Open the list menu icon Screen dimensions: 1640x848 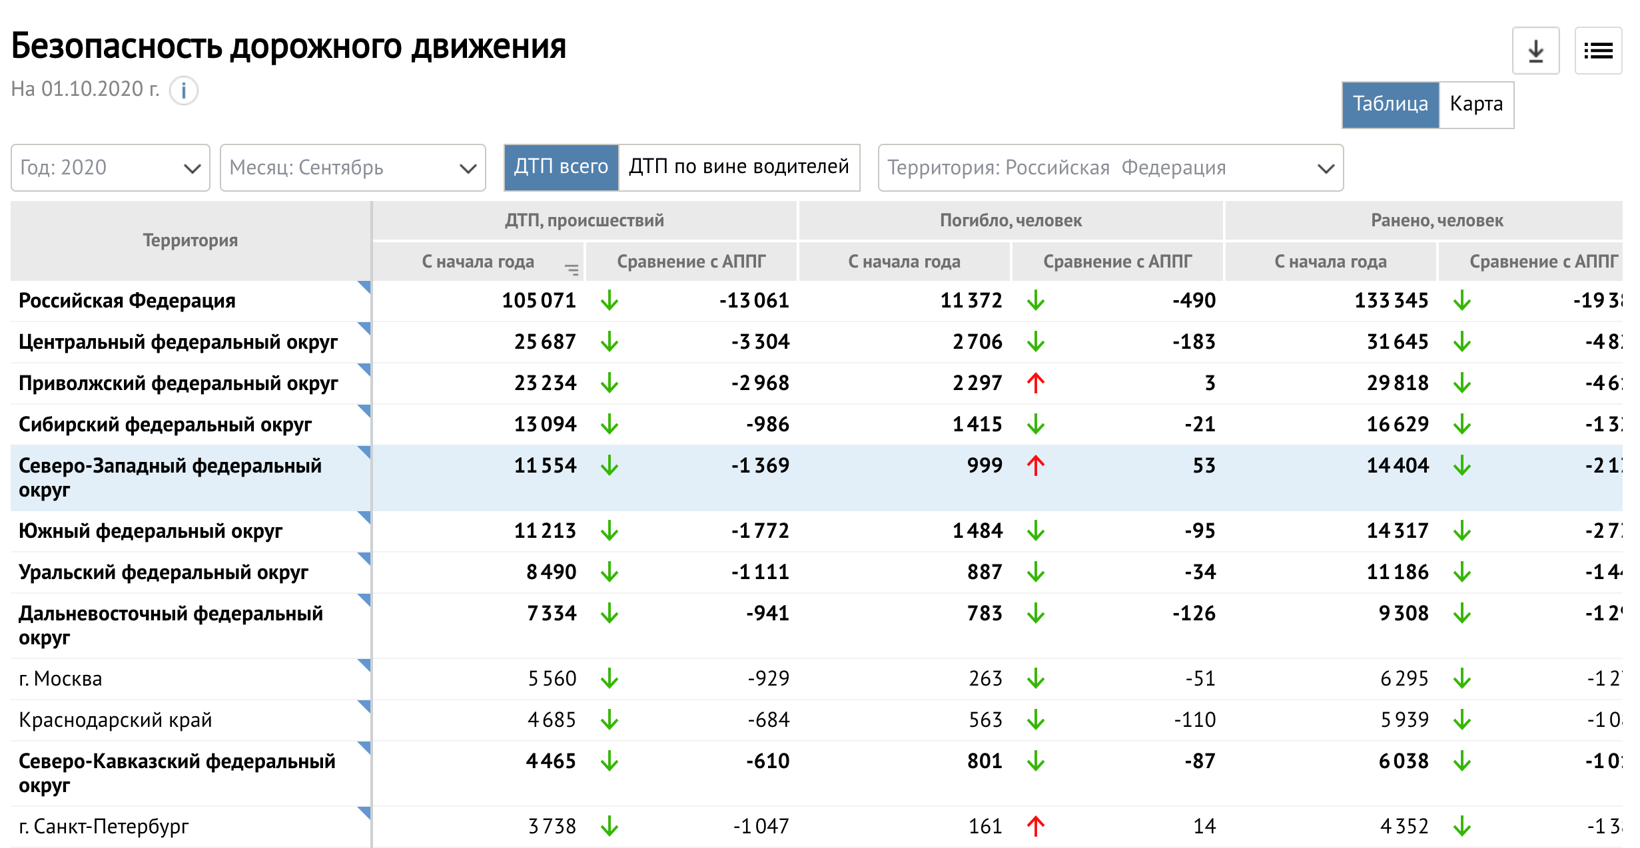1597,51
